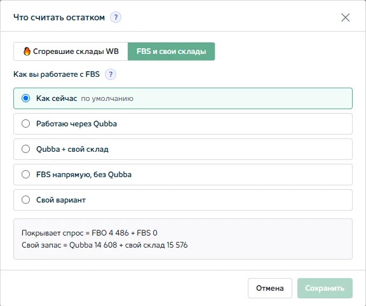Close the dialog with the X icon

pos(345,18)
